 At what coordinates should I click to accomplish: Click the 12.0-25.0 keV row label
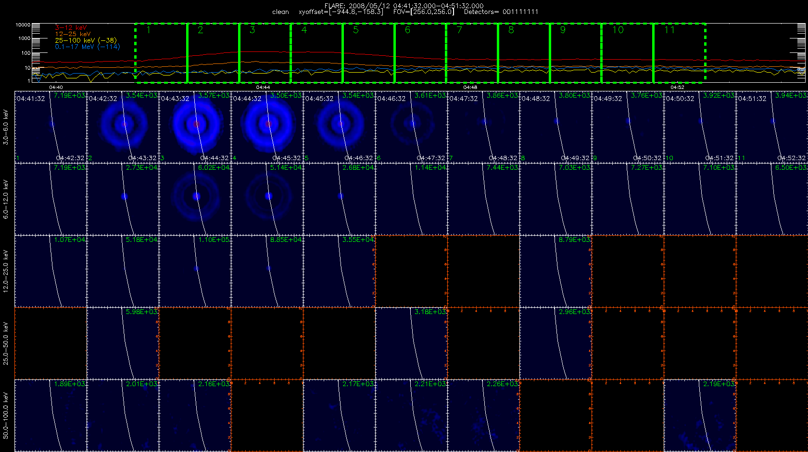[x=6, y=271]
